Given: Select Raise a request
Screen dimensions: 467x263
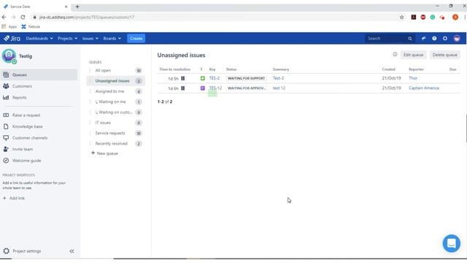Looking at the screenshot, I should [x=26, y=115].
